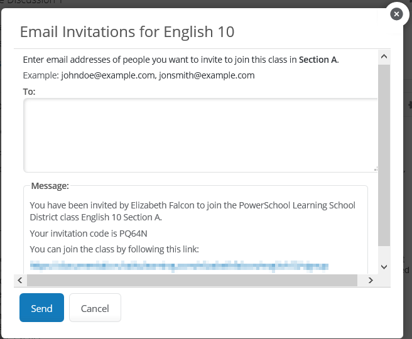The image size is (412, 339).
Task: Click the 'Message:' legend label
Action: coord(50,186)
